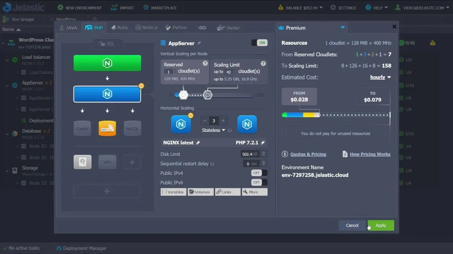The image size is (453, 254).
Task: Open the video@jelastic.com account dropdown
Action: click(422, 7)
